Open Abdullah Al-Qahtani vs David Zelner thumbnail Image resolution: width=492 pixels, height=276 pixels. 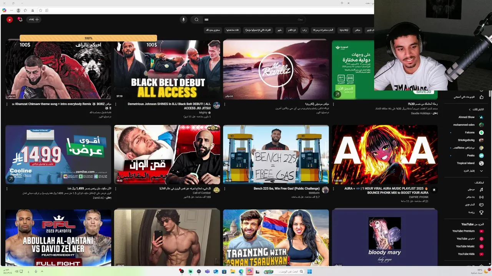[58, 238]
